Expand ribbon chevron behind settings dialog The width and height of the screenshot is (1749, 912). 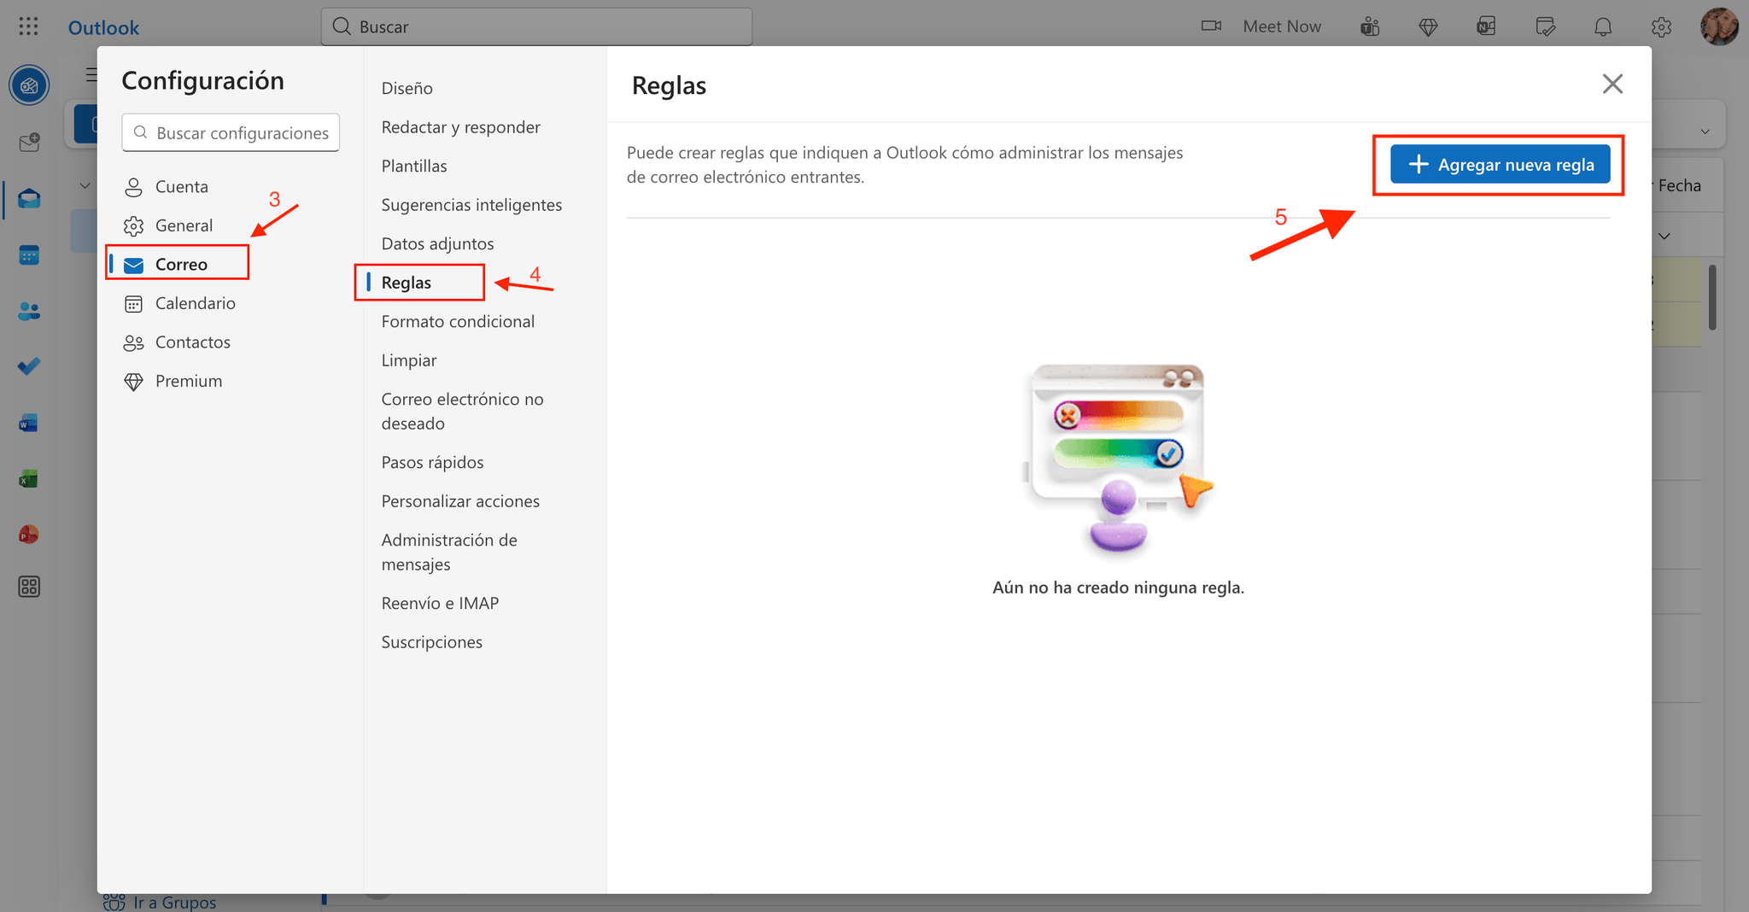click(x=1705, y=132)
